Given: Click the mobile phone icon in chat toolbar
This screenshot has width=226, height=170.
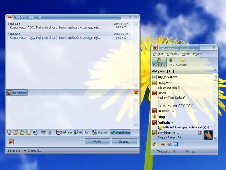Looking at the screenshot, I should [x=50, y=132].
